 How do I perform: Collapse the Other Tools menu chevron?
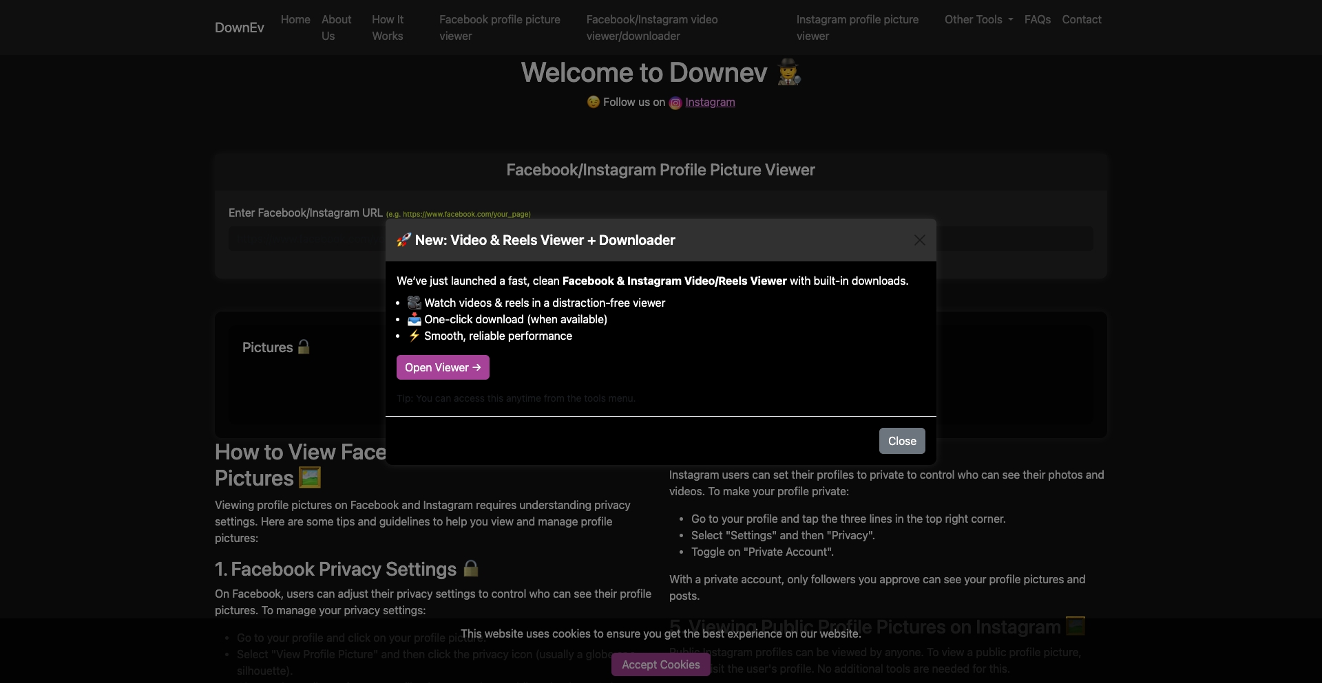[1009, 19]
